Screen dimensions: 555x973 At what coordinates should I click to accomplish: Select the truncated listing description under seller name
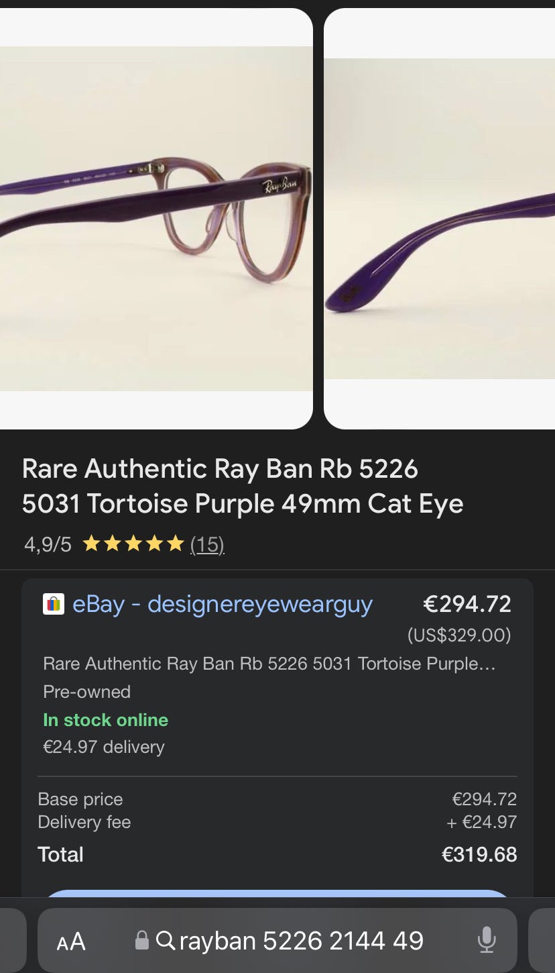point(269,664)
